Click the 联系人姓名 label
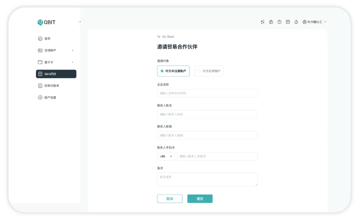359x220 pixels. tap(165, 106)
